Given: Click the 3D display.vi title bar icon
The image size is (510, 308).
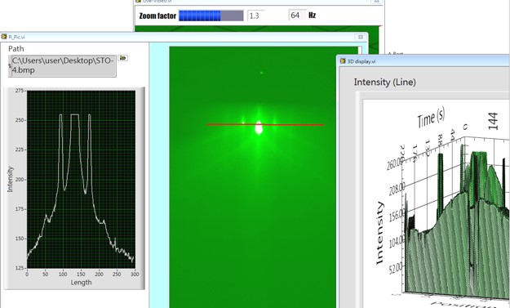Looking at the screenshot, I should (x=343, y=61).
